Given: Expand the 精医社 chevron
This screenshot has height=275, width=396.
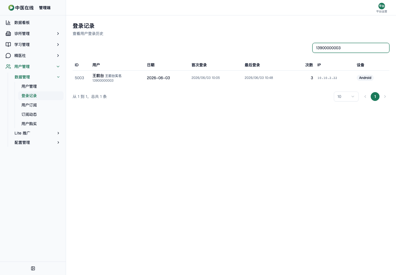Looking at the screenshot, I should click(58, 56).
